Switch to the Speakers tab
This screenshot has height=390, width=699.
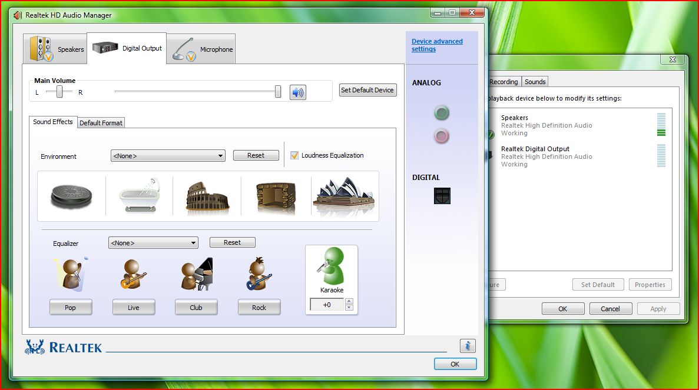point(56,49)
